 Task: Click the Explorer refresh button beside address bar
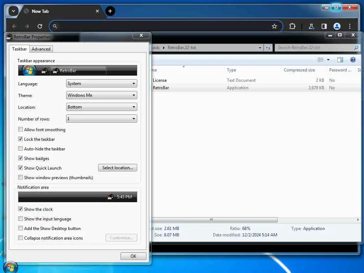(268, 48)
